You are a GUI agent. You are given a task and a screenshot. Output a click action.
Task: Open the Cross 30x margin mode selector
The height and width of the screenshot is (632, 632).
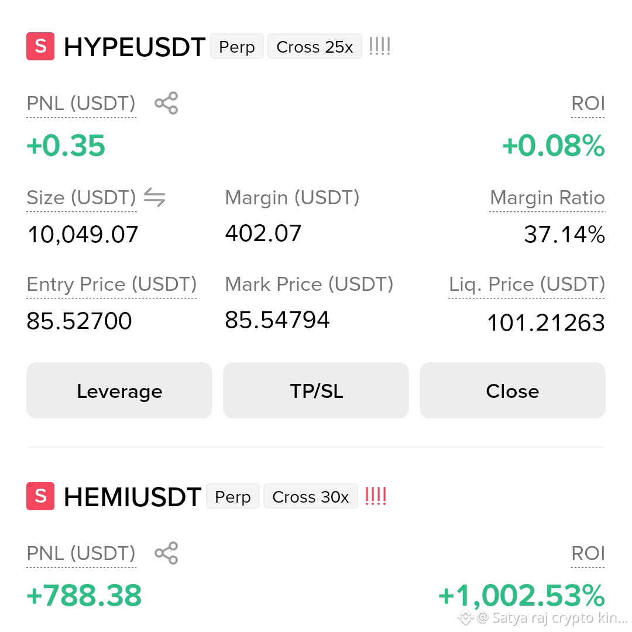coord(311,496)
